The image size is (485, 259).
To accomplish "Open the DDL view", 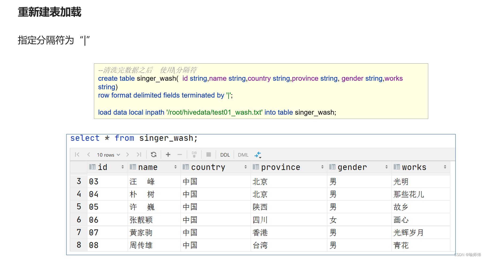I will point(225,155).
